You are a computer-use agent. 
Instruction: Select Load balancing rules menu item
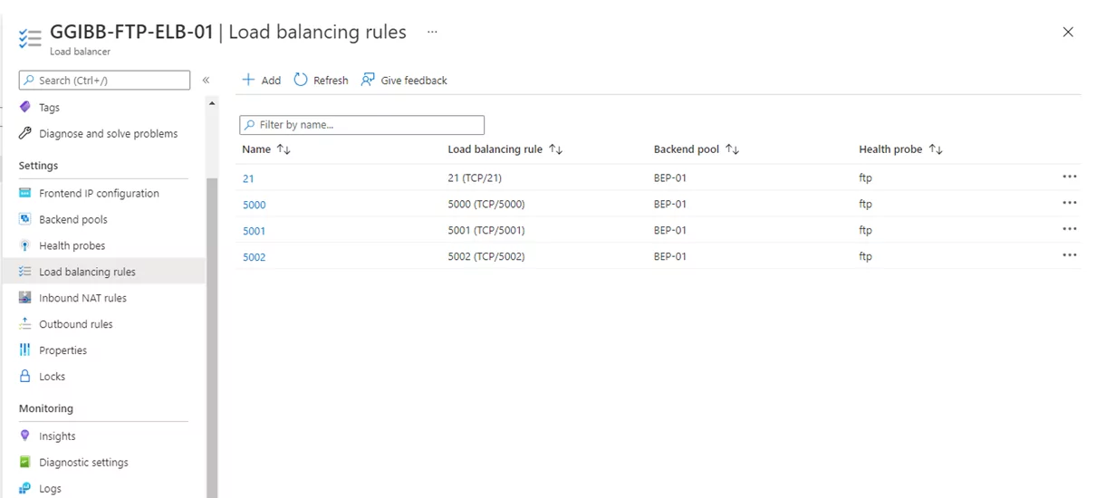coord(87,273)
